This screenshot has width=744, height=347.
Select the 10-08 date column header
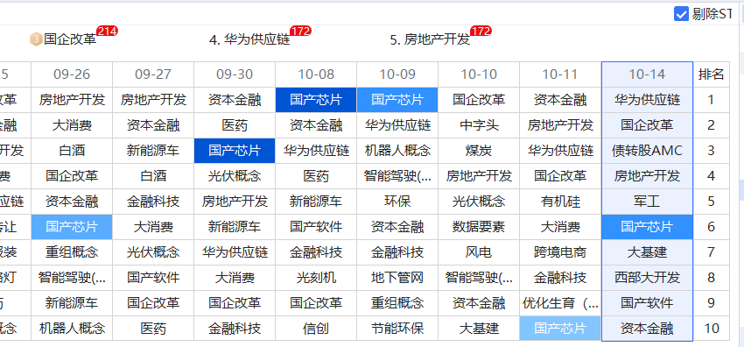316,74
